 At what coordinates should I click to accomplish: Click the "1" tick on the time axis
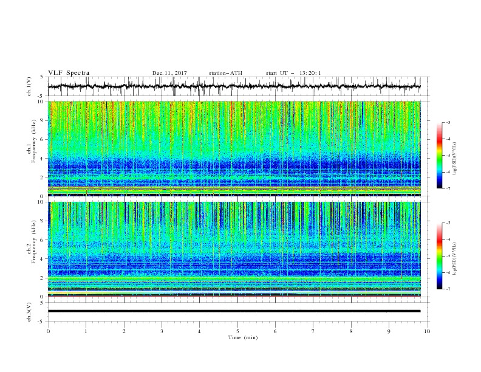[x=86, y=331]
